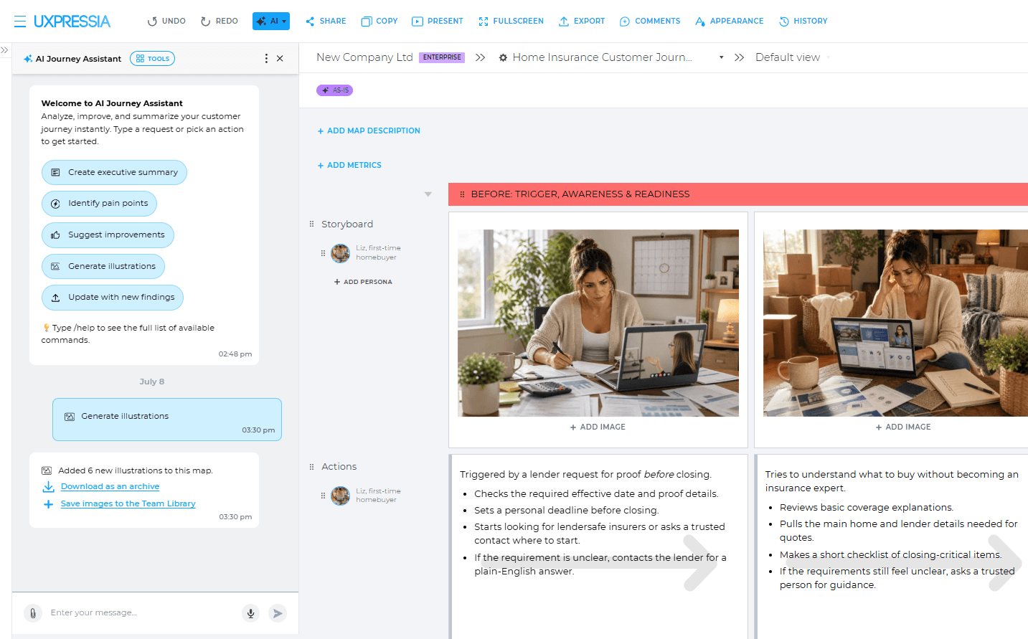Image resolution: width=1028 pixels, height=639 pixels.
Task: Export the journey map
Action: pos(582,22)
